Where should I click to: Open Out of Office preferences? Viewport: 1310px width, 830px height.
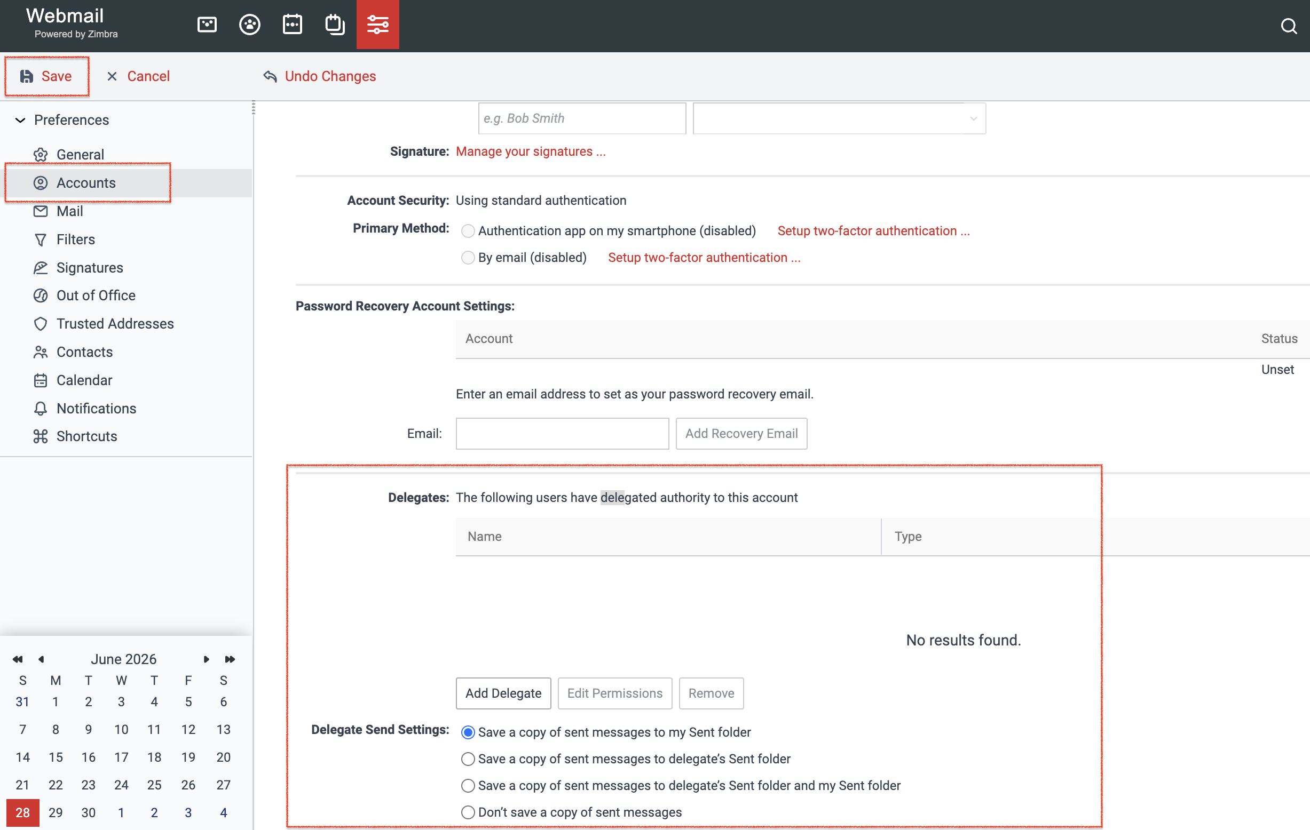(96, 295)
